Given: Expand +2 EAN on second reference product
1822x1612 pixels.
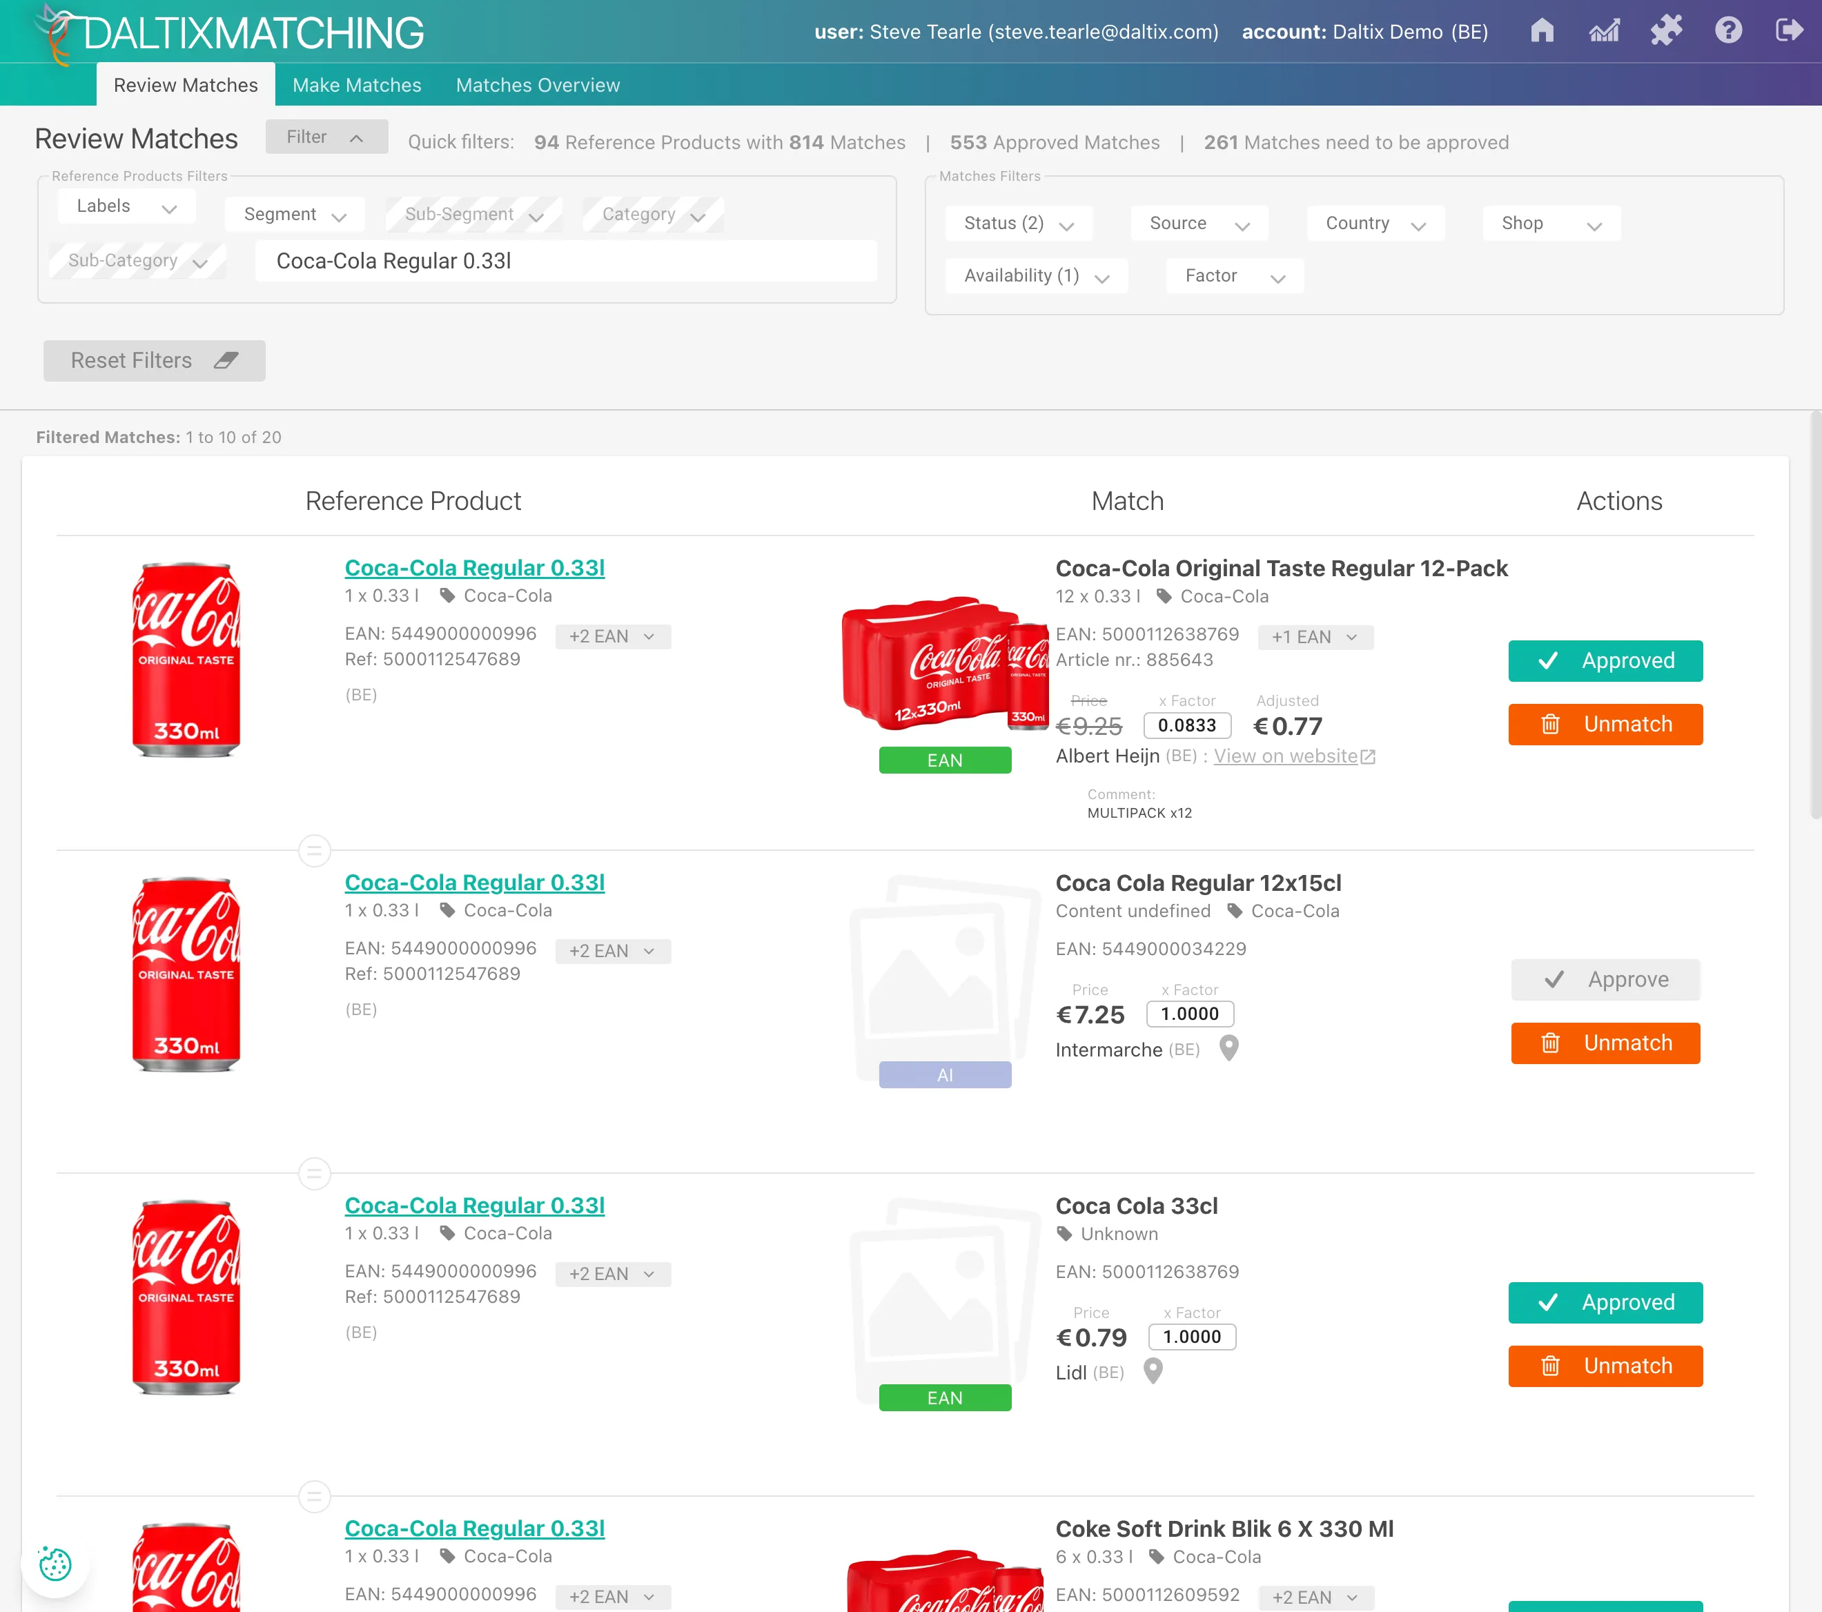Looking at the screenshot, I should tap(612, 951).
